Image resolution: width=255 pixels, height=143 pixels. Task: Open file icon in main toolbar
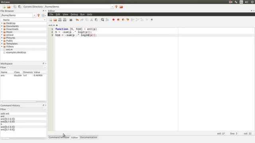9,7
